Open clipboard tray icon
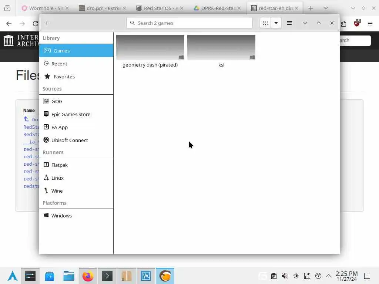 (x=274, y=276)
